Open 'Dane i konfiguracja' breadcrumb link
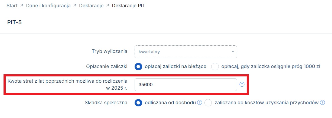Screen dimensions: 332x118 [48, 5]
